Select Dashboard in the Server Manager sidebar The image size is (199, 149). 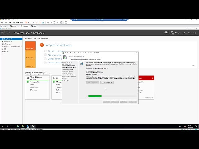(x=11, y=39)
